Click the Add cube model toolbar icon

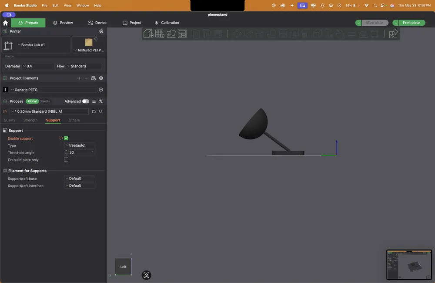tap(148, 34)
